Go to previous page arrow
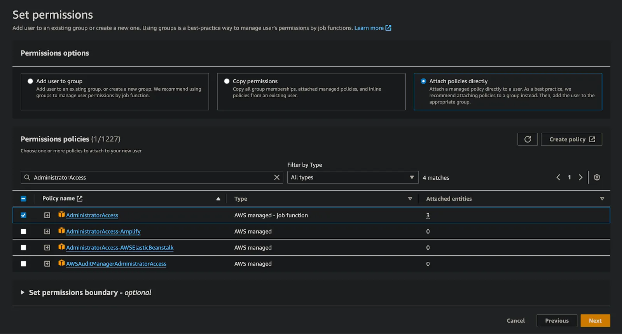 (x=558, y=177)
